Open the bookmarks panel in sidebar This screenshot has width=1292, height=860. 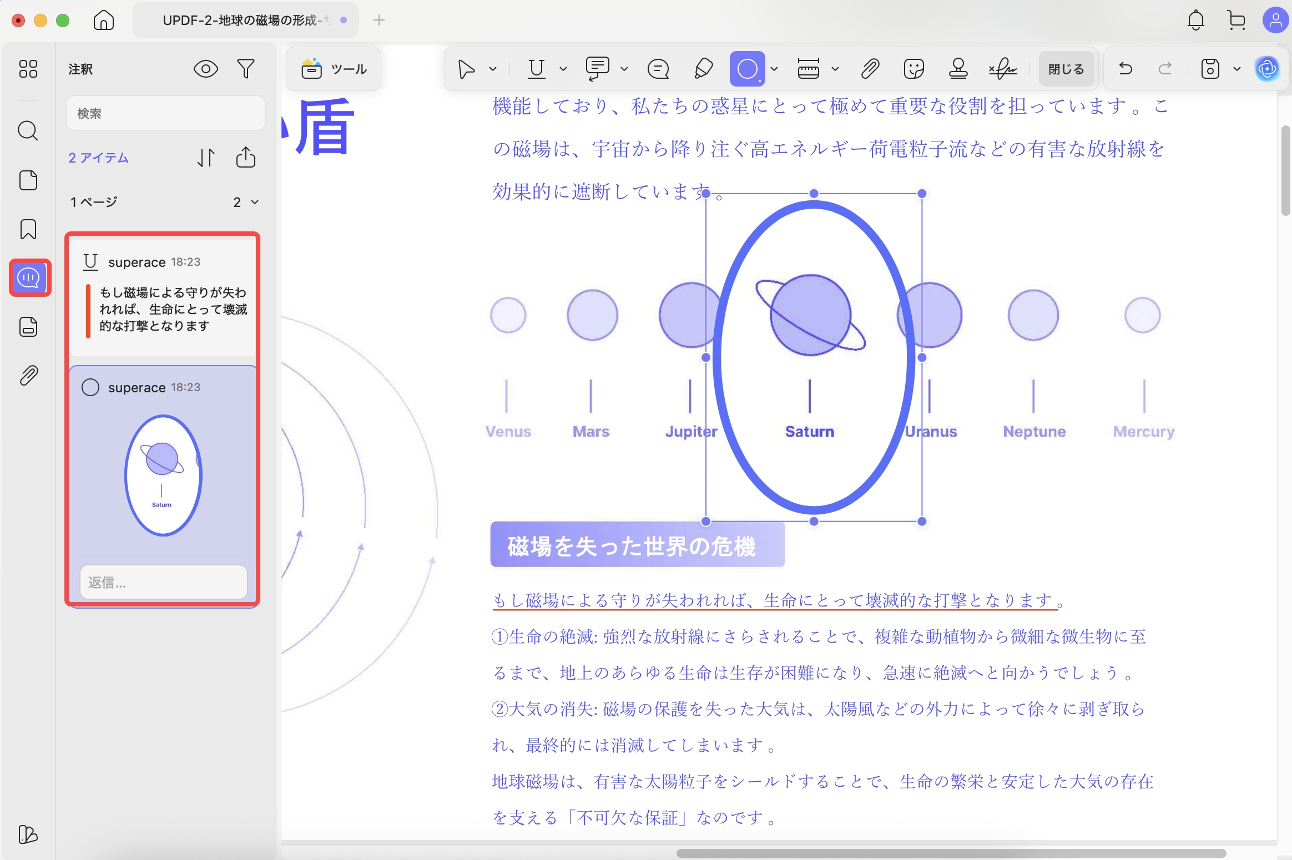[x=28, y=229]
